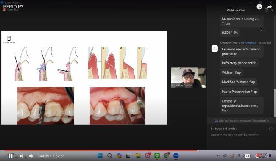276x161 pixels.
Task: Show hidden system tray icons
Action: point(218,156)
